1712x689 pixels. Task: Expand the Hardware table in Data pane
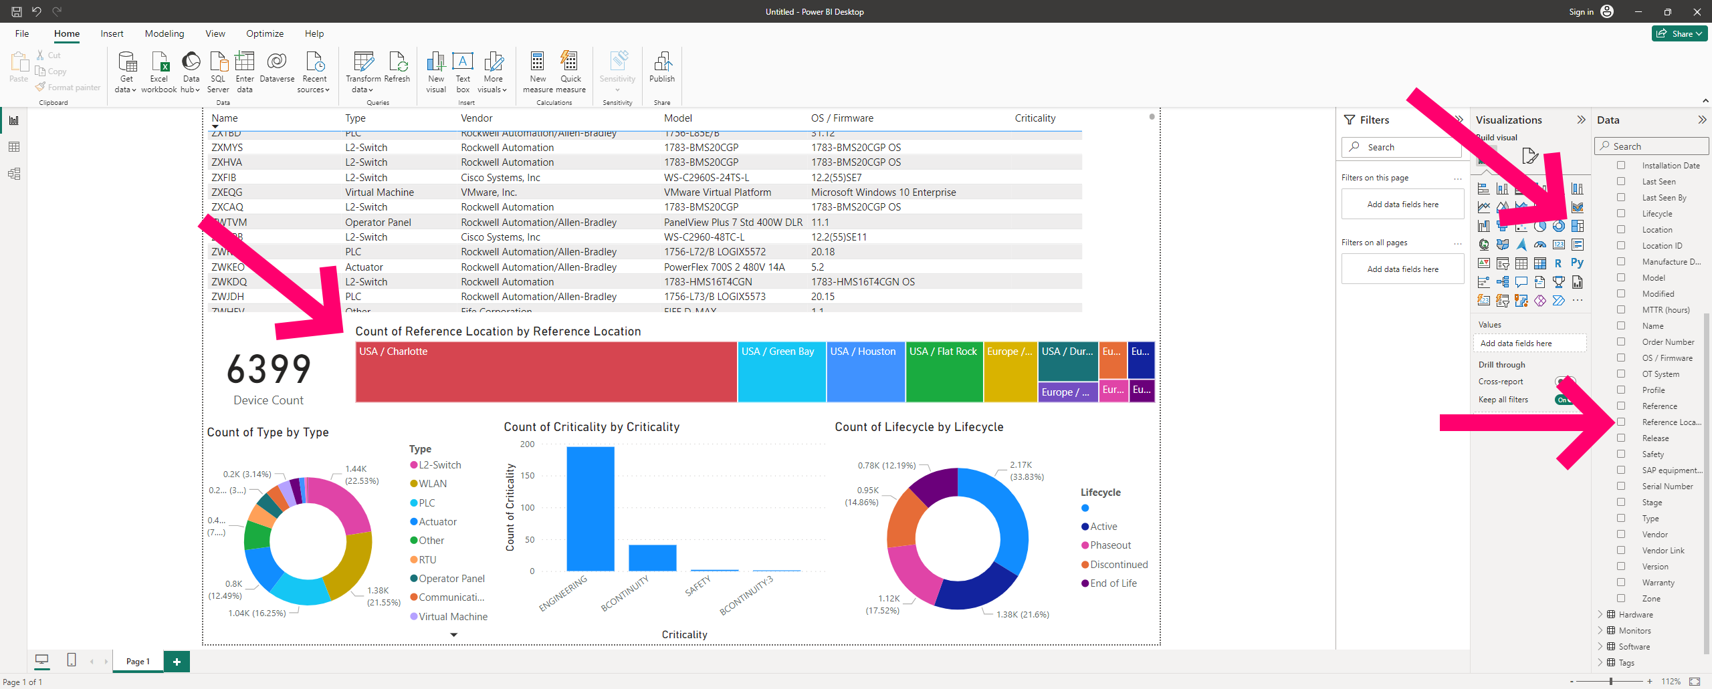click(1600, 614)
